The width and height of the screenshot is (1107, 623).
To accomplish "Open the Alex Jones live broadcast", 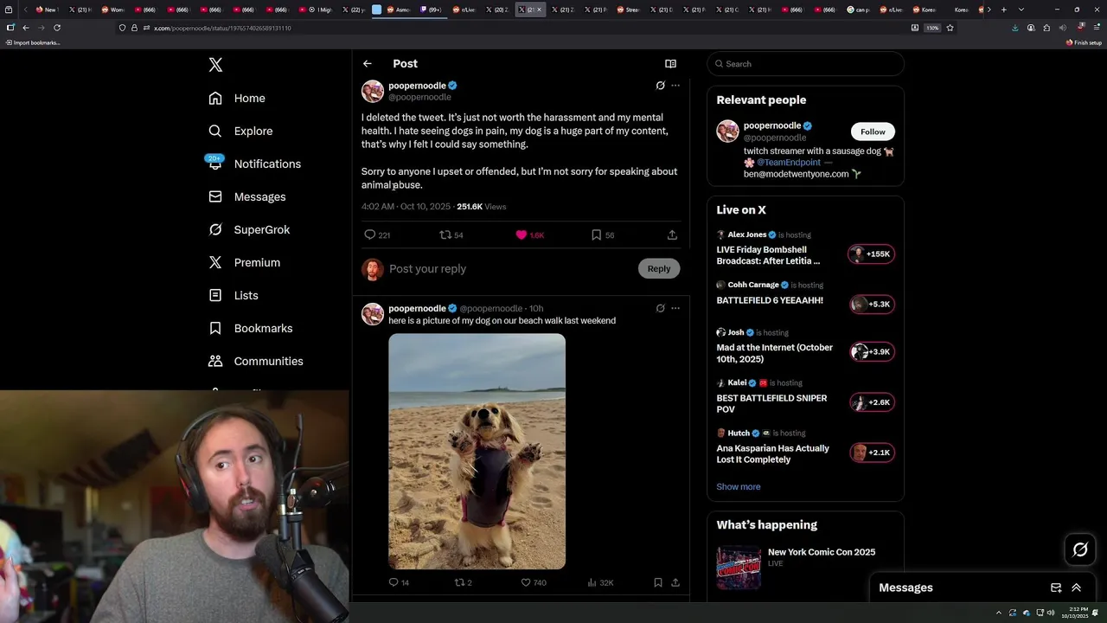I will coord(805,248).
